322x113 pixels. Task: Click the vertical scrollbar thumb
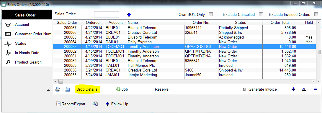[x=318, y=52]
